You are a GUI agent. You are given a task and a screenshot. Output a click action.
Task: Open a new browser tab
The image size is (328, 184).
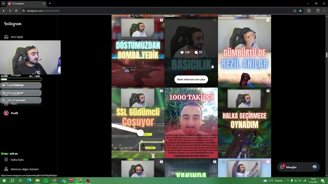pos(50,4)
